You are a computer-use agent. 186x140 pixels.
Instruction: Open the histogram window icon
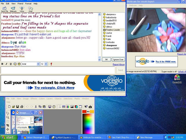(72, 107)
